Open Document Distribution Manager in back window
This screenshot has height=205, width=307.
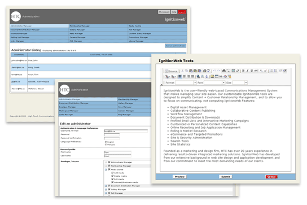[39, 29]
